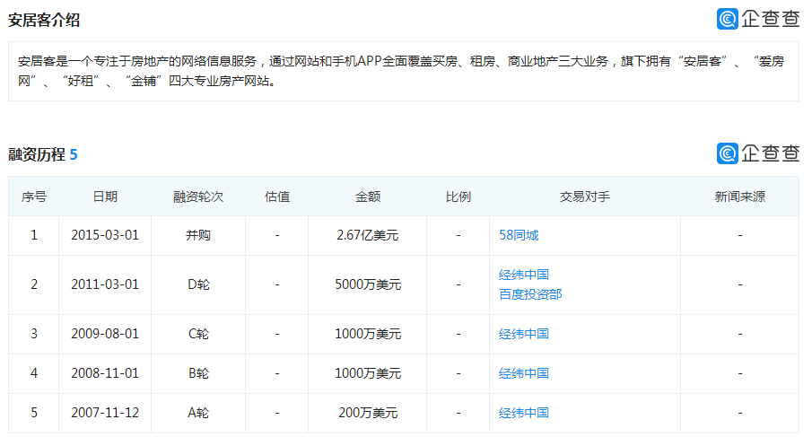Image resolution: width=812 pixels, height=437 pixels.
Task: Click 经纬中国 in the C轮 row
Action: click(x=524, y=334)
